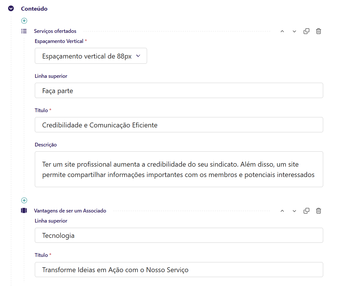Duplicate the Vantagens de ser um Associado block
Viewport: 339px width, 286px height.
tap(306, 211)
